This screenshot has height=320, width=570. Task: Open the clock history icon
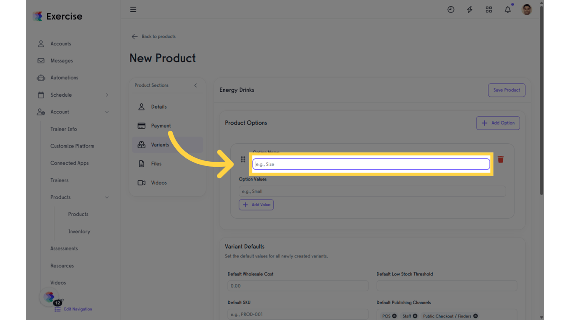click(451, 9)
